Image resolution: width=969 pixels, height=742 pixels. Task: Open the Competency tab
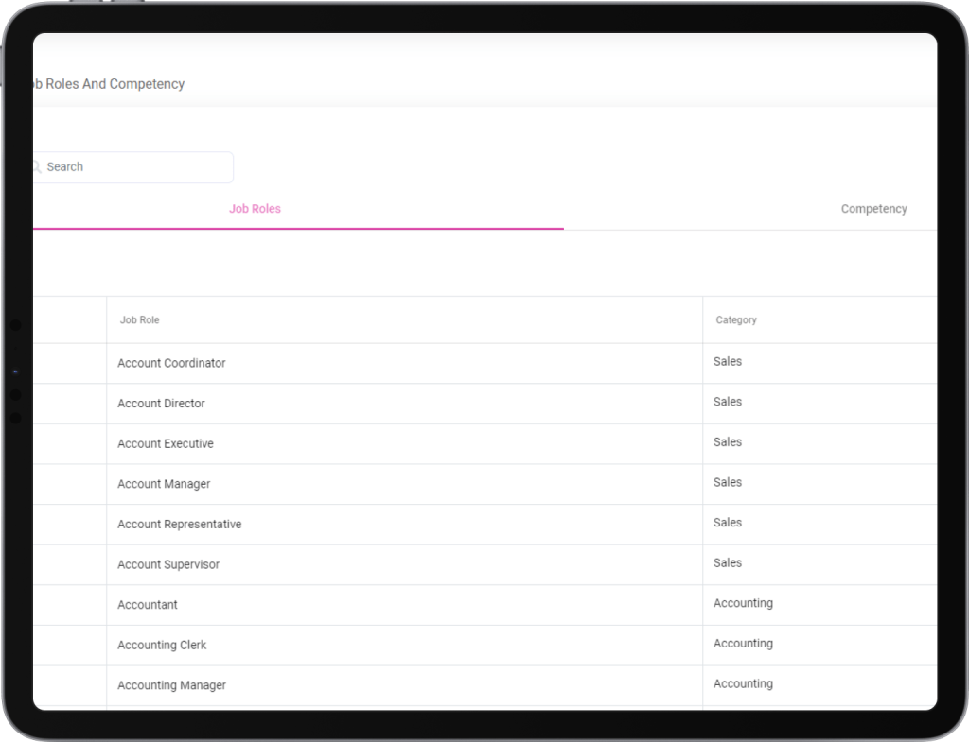pyautogui.click(x=873, y=209)
